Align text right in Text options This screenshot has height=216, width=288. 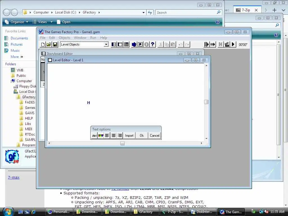point(120,136)
